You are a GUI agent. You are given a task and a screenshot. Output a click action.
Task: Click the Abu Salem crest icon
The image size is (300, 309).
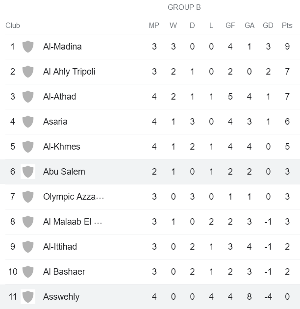(28, 172)
